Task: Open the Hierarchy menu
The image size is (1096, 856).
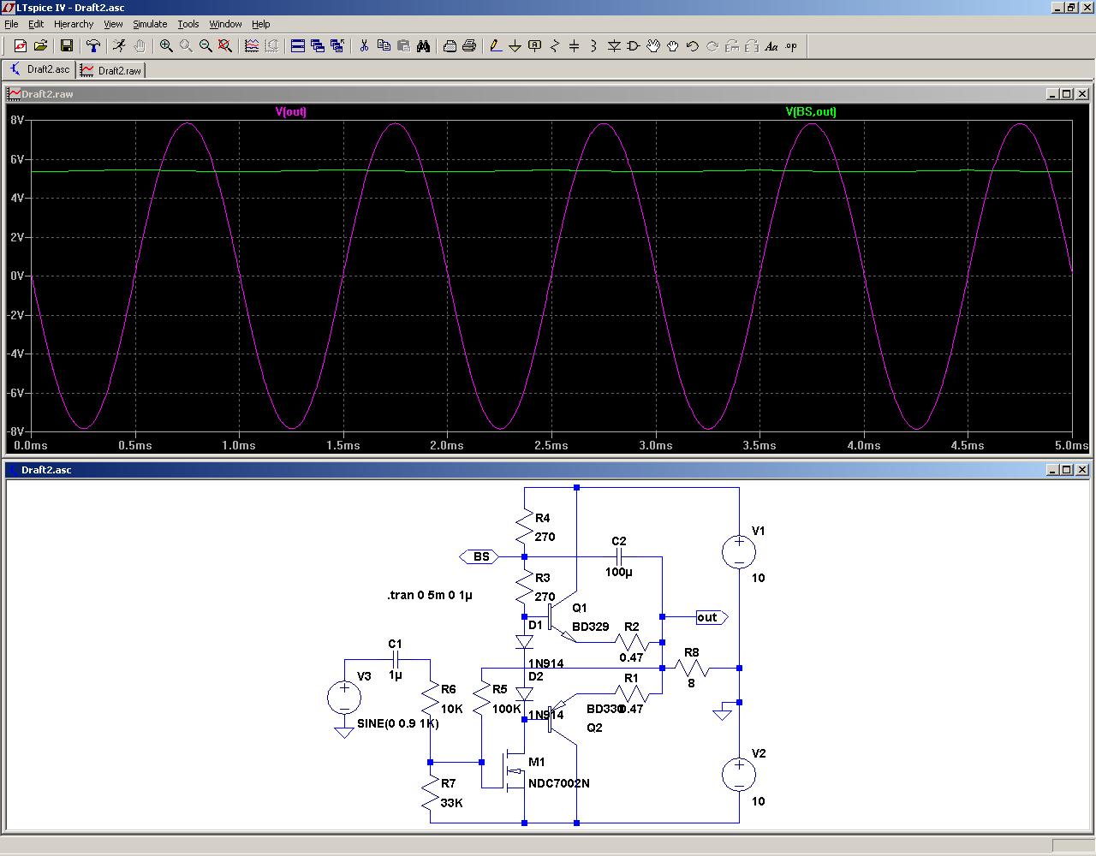Action: 74,24
